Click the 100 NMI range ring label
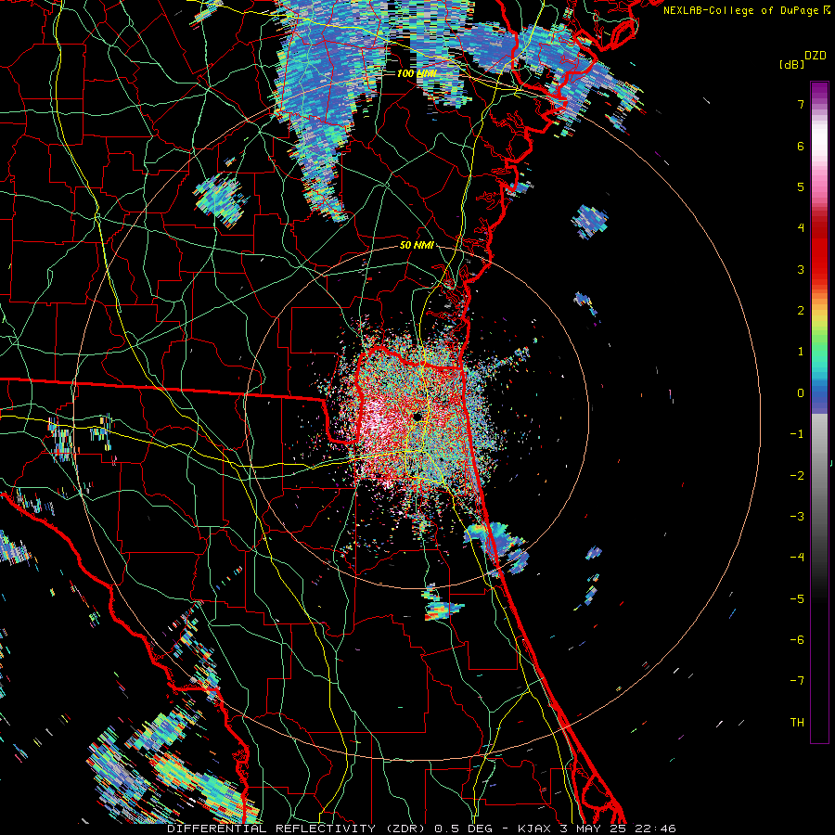The width and height of the screenshot is (835, 835). click(417, 73)
